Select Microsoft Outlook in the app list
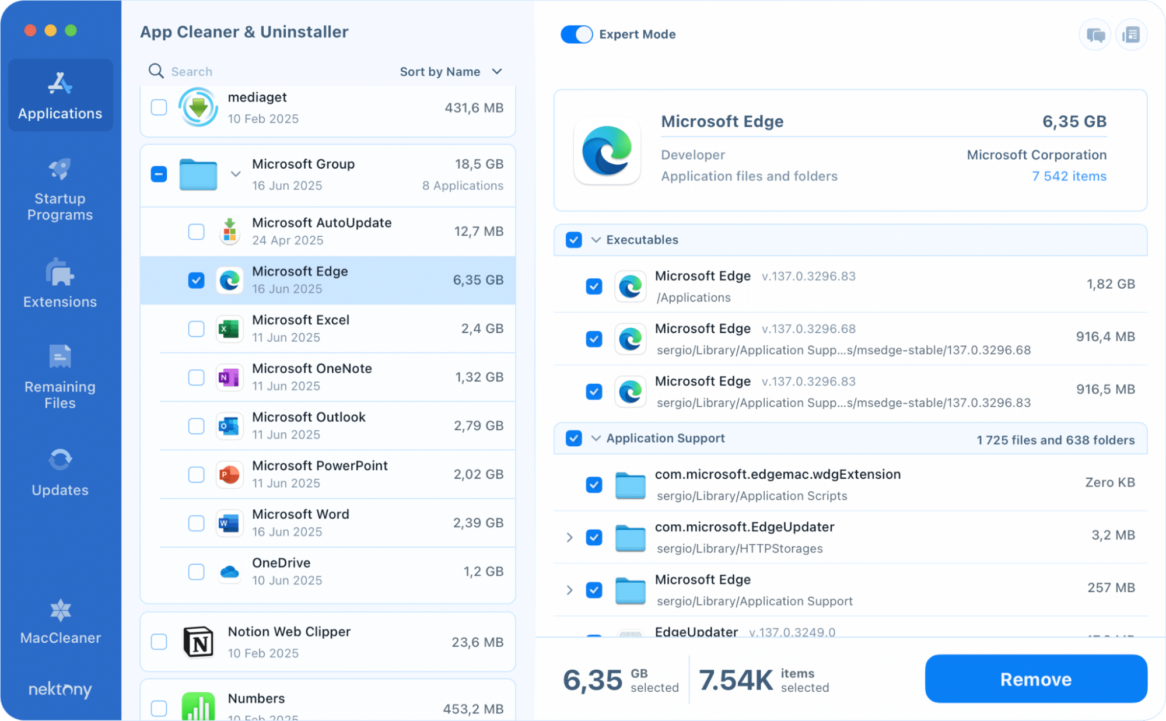This screenshot has height=721, width=1166. (x=327, y=425)
